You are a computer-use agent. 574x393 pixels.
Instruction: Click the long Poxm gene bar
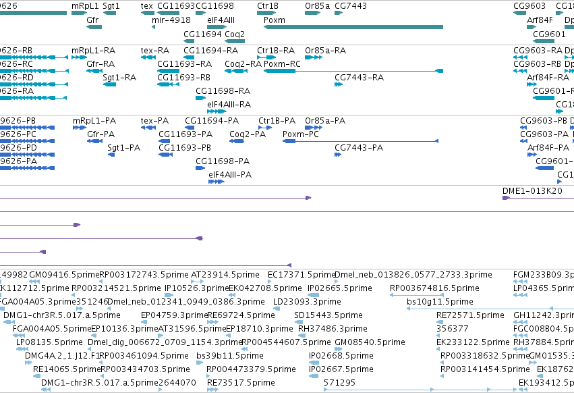[x=353, y=27]
